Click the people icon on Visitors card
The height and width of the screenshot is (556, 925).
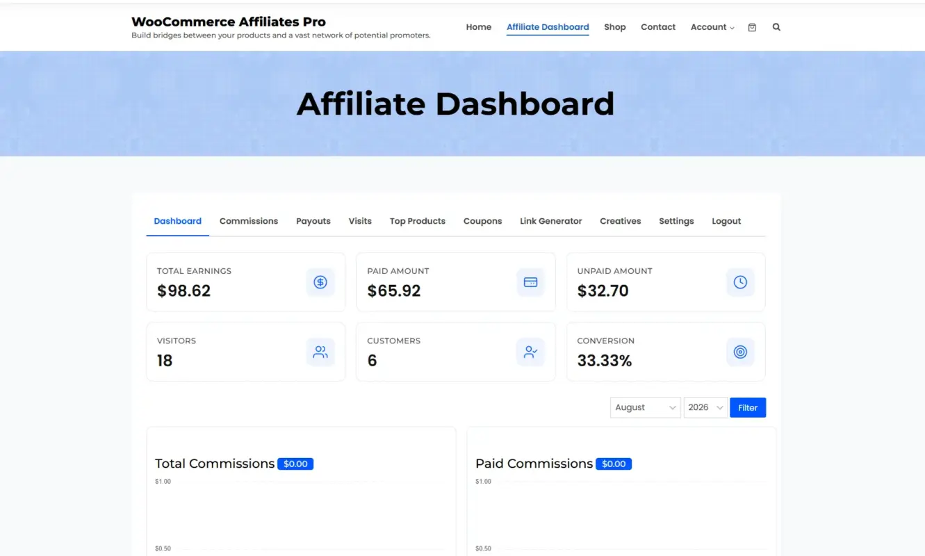320,352
